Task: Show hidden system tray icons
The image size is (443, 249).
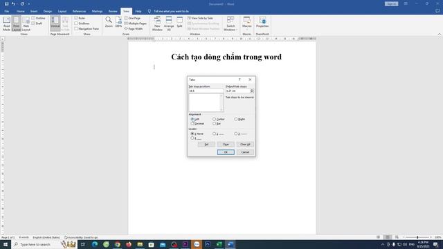Action: pos(383,244)
